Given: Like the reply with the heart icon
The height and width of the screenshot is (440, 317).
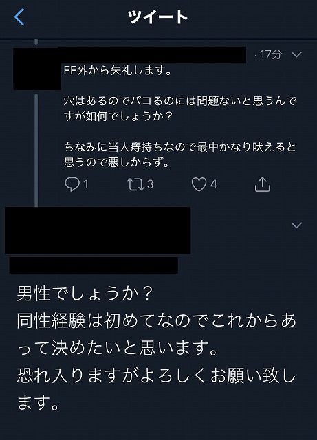Looking at the screenshot, I should click(x=199, y=184).
